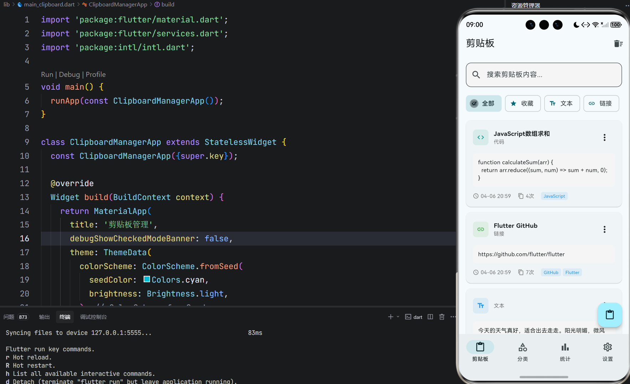The width and height of the screenshot is (630, 384).
Task: Toggle the 文本 text filter chip
Action: click(x=562, y=104)
